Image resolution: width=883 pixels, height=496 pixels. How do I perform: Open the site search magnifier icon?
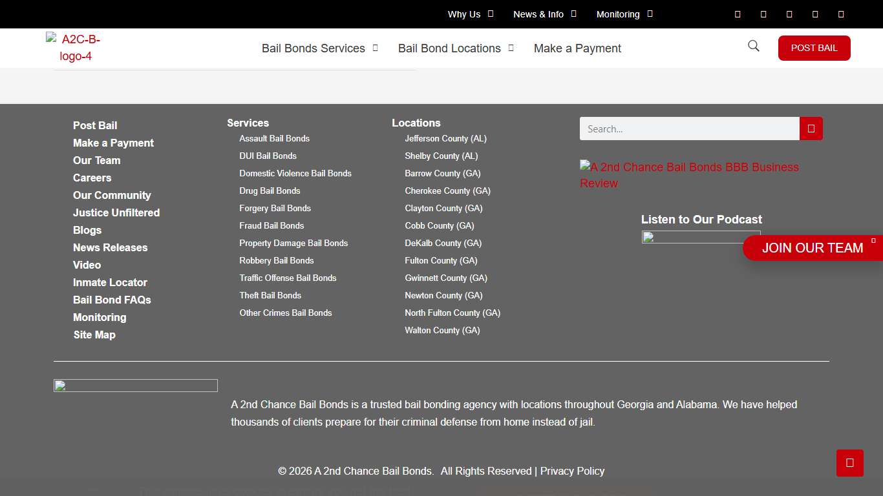752,46
